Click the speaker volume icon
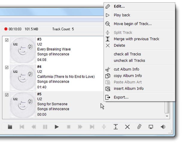Viewport: 182px width, 144px height. point(163,127)
